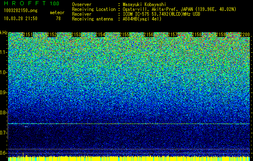Click the 2154 time marker

click(100, 35)
